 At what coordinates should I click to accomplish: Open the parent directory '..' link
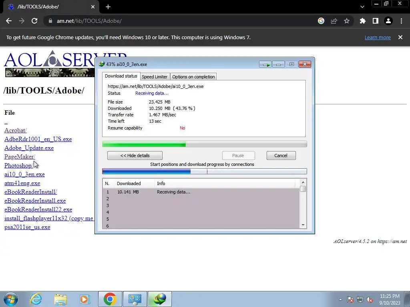6,122
